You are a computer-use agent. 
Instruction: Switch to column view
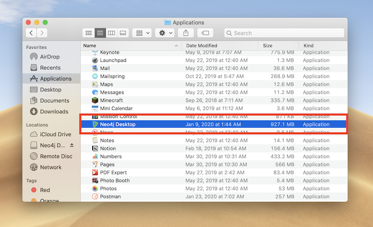tap(111, 33)
